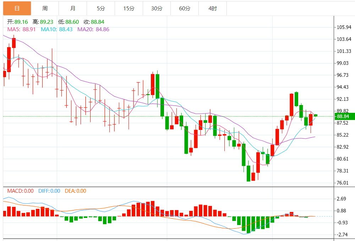The height and width of the screenshot is (241, 355).
Task: Click the 高:89.23 high price value
Action: (x=43, y=22)
